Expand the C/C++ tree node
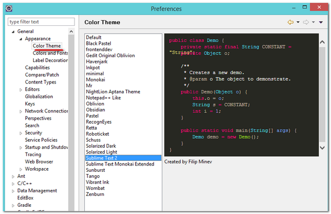 coord(13,184)
